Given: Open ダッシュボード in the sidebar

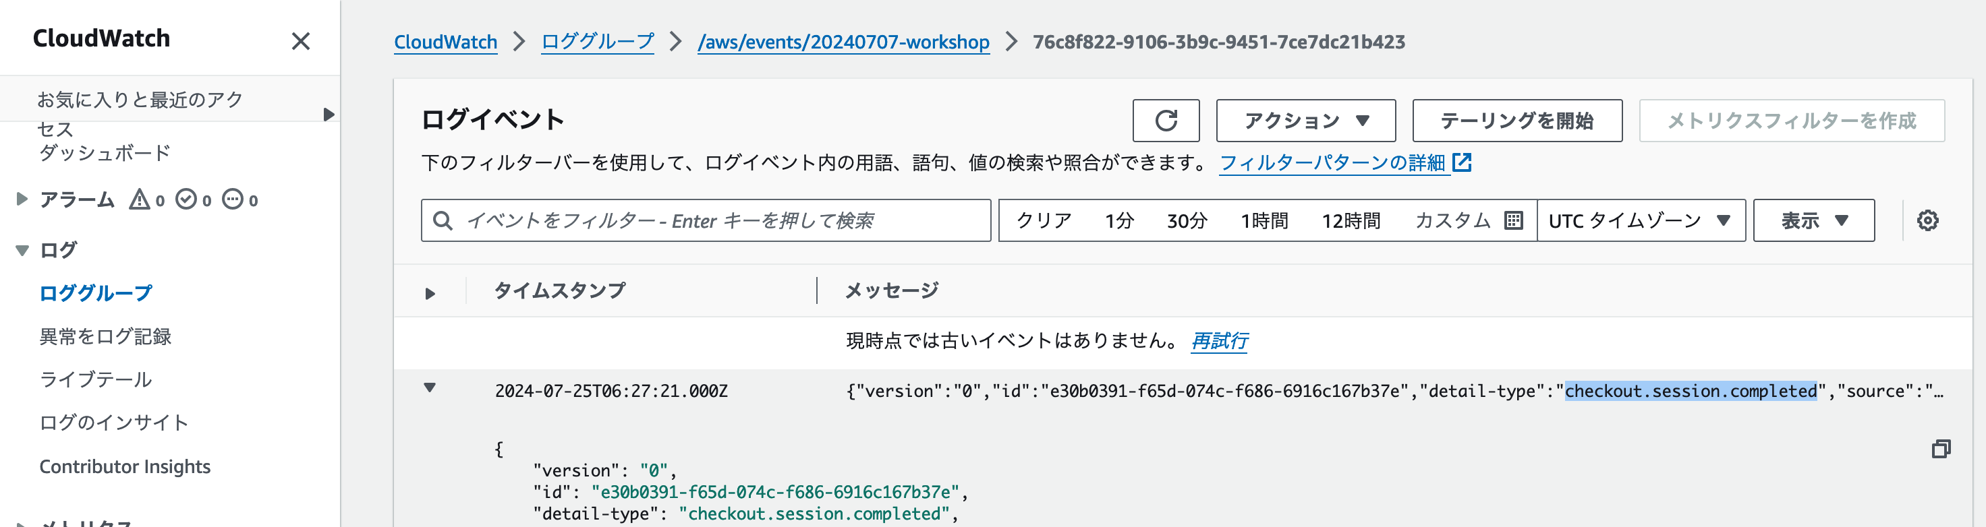Looking at the screenshot, I should 105,152.
